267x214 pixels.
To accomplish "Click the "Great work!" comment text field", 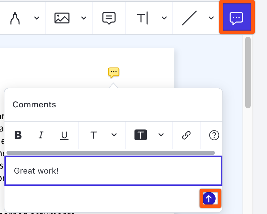I will (x=113, y=171).
